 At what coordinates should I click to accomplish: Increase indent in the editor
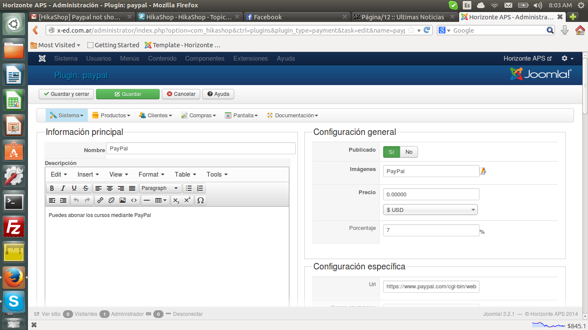[x=63, y=200]
